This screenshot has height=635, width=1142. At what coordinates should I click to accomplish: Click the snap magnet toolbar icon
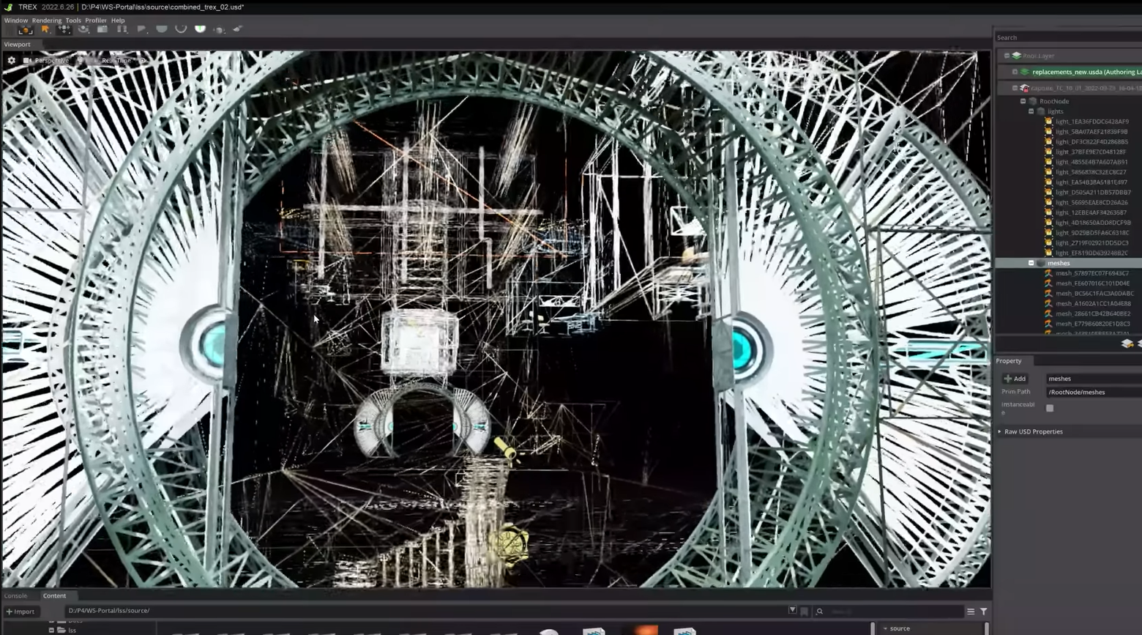122,29
